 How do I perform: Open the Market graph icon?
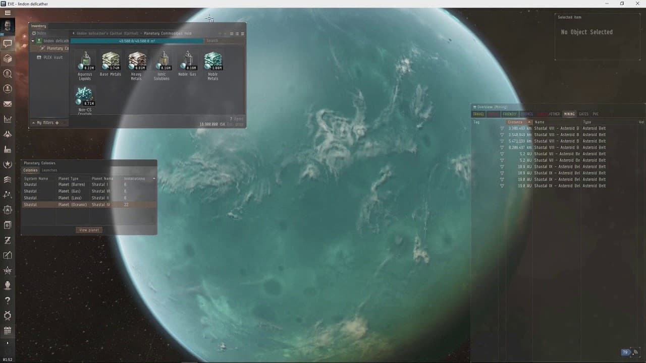click(8, 119)
